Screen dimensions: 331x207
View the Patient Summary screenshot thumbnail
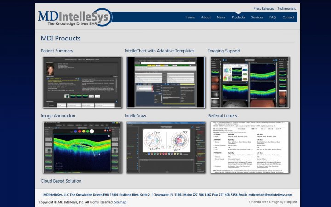82,82
